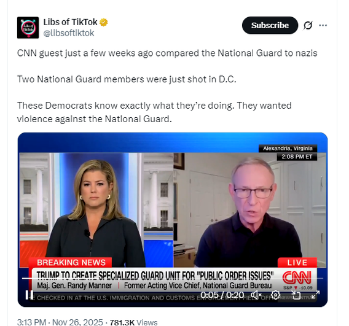Viewport: 349px width, 326px height.
Task: Open the 3:13 PM Nov 26, 2025 timestamp
Action: 60,322
